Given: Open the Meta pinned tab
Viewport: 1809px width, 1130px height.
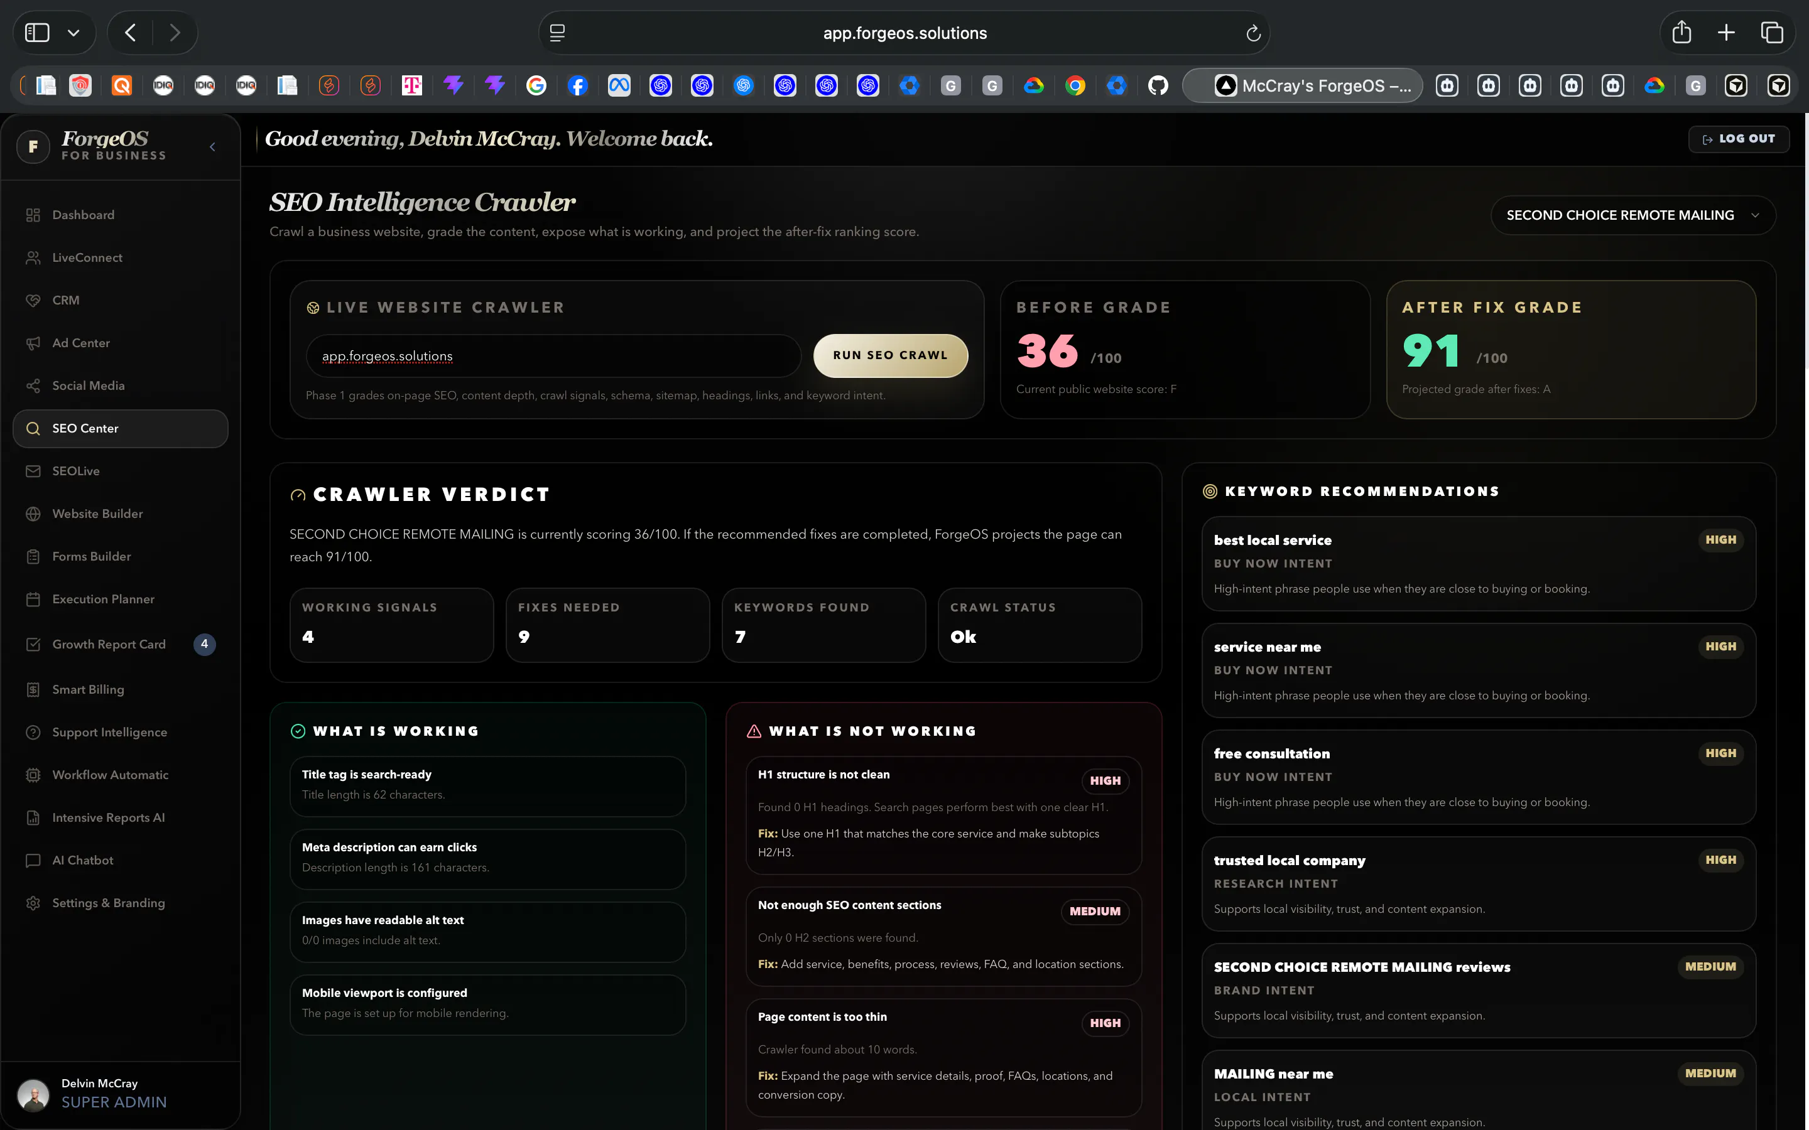Looking at the screenshot, I should pos(619,86).
